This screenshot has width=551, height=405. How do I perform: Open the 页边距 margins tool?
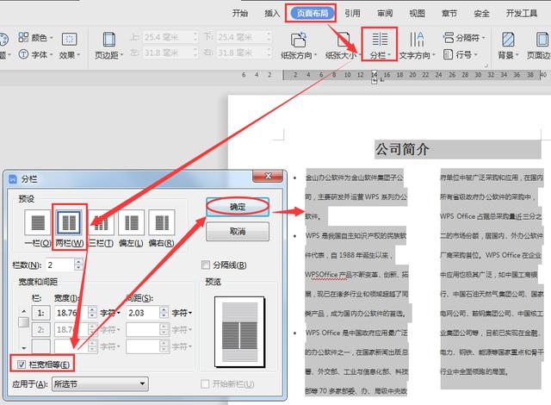click(x=109, y=46)
